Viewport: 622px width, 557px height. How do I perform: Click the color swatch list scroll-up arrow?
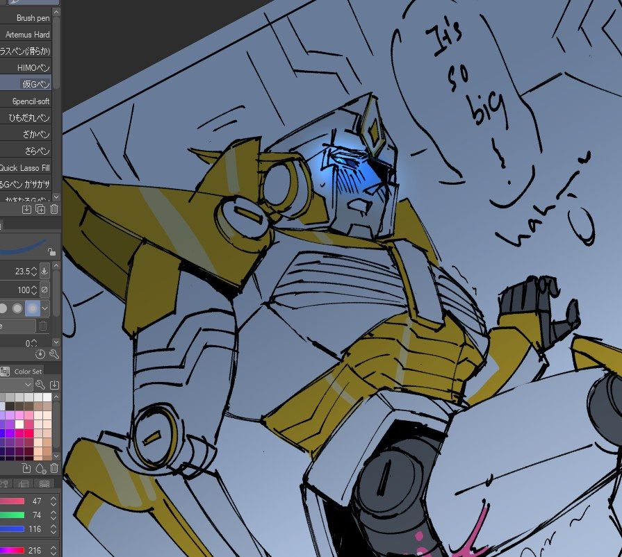click(x=56, y=397)
